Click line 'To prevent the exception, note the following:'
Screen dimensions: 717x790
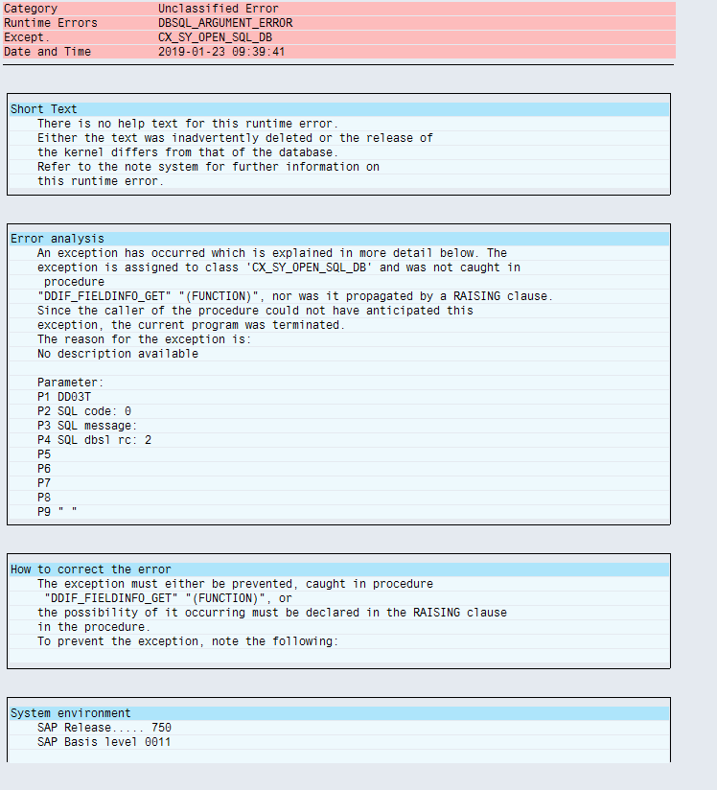[188, 641]
